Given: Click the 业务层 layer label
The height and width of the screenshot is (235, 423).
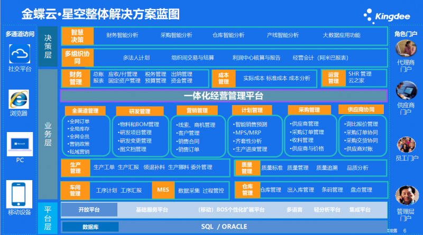Looking at the screenshot, I should pos(48,134).
